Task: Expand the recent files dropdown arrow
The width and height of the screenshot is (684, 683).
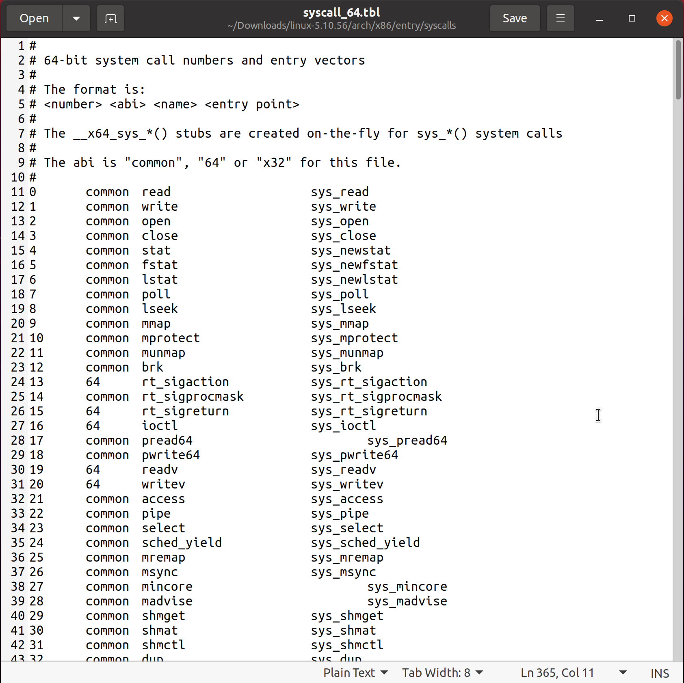Action: click(76, 18)
